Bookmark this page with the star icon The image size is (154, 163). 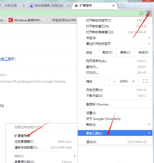(141, 13)
